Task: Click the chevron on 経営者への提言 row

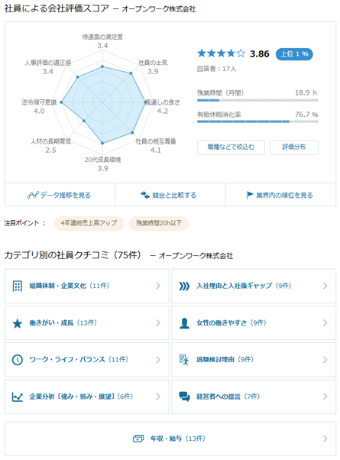Action: 325,397
